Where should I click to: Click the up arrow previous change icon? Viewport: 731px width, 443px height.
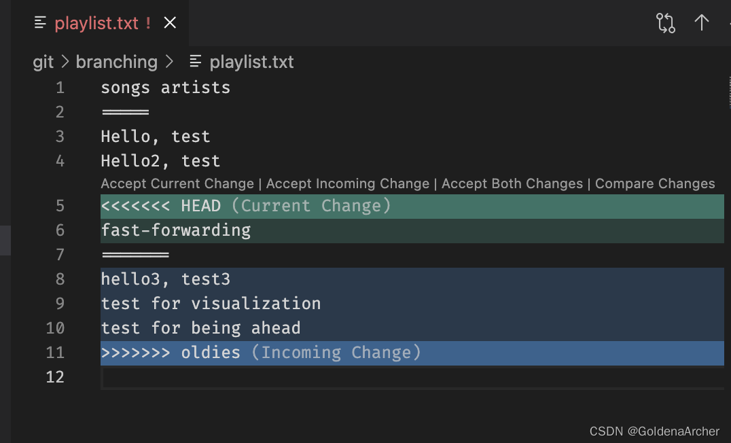click(702, 23)
